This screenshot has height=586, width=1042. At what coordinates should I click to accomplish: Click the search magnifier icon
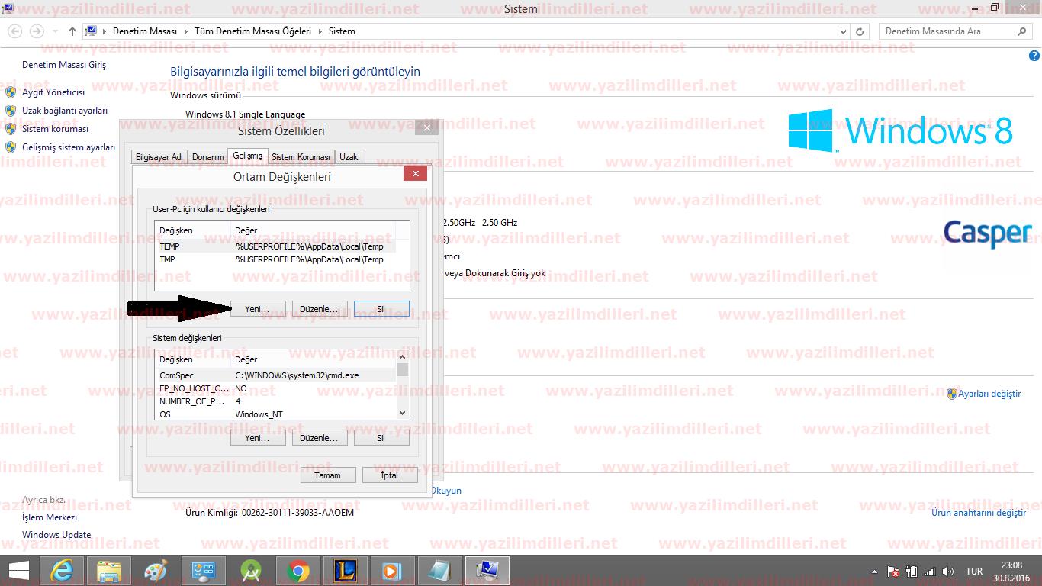(x=1022, y=31)
